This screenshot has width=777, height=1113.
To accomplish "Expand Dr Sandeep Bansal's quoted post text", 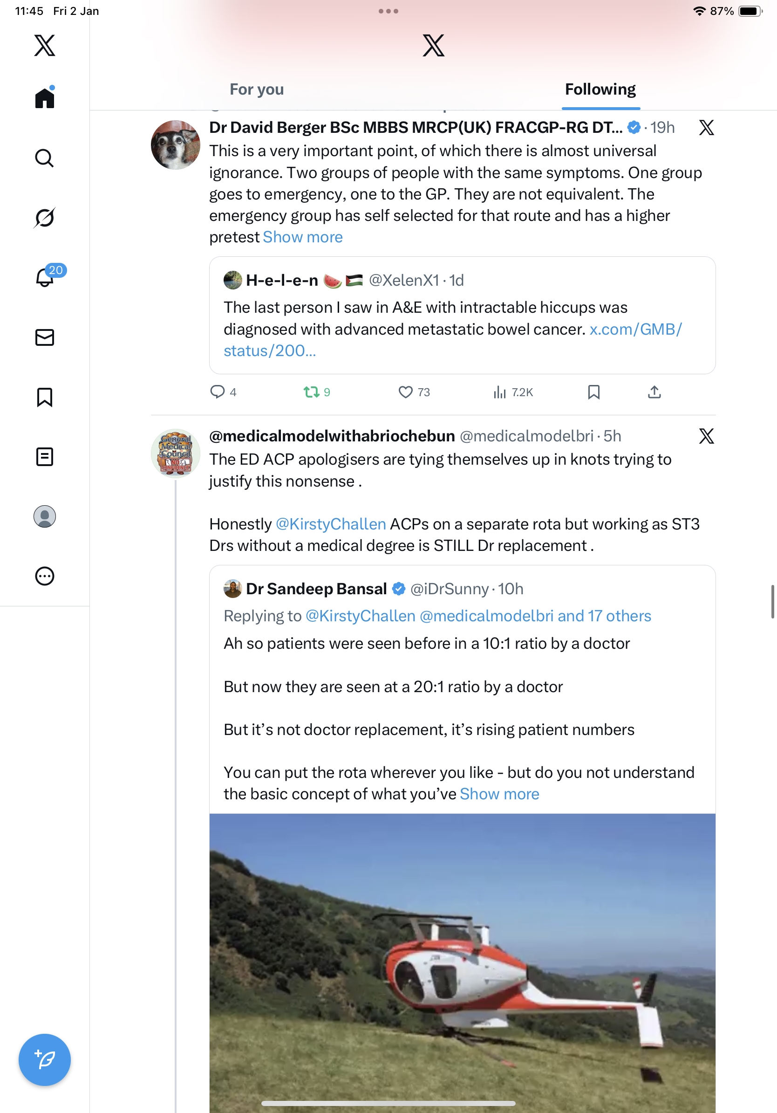I will click(x=499, y=794).
